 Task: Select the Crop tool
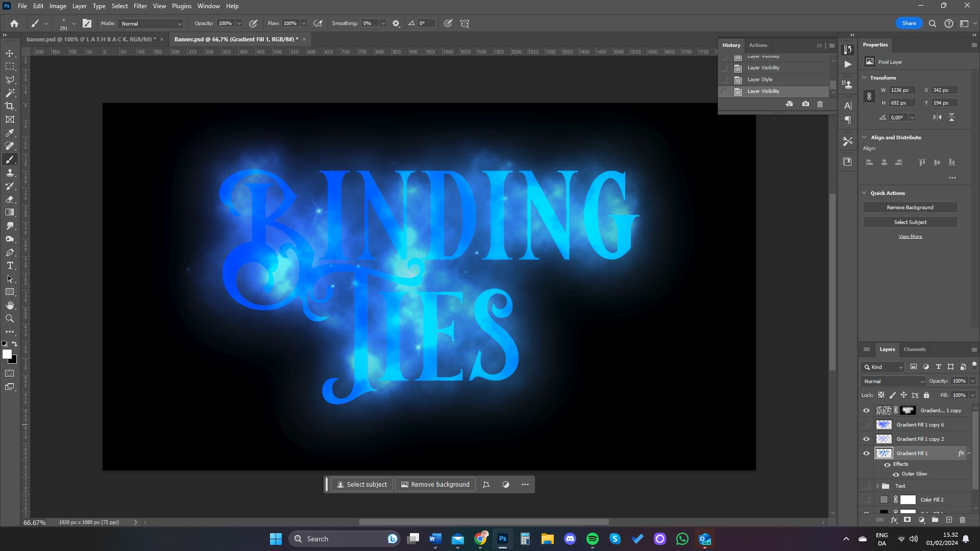[10, 106]
